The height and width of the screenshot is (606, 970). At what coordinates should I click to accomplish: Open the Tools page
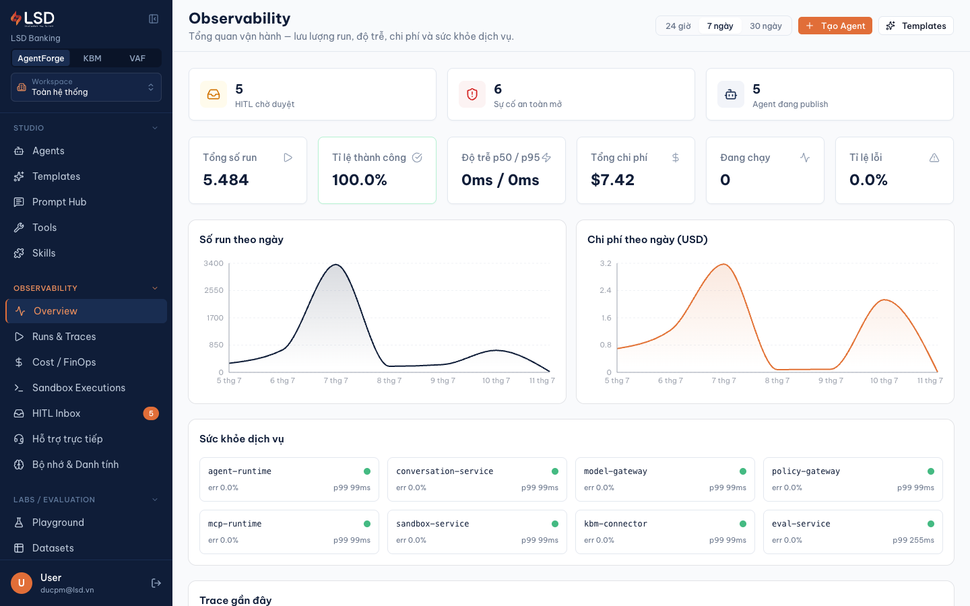[86, 228]
